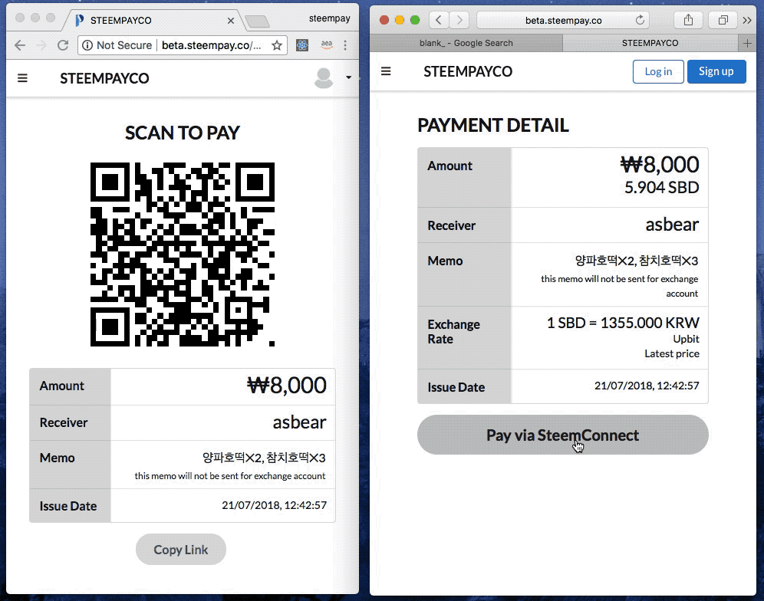Click Chrome forward arrow button
764x601 pixels.
click(41, 45)
